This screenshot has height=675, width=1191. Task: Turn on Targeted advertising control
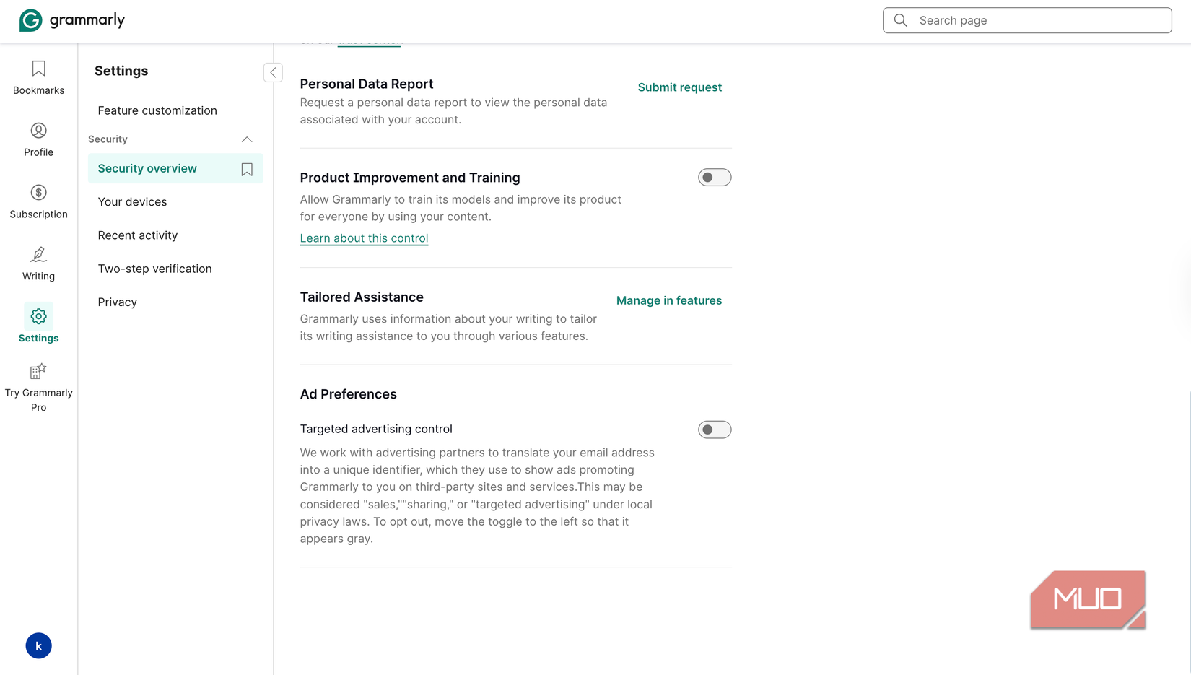[714, 430]
